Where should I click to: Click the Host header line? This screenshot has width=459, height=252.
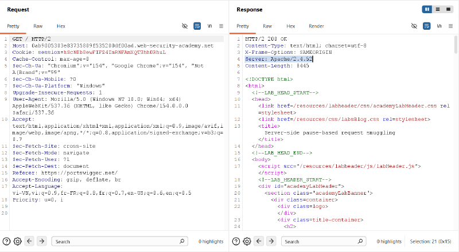113,46
